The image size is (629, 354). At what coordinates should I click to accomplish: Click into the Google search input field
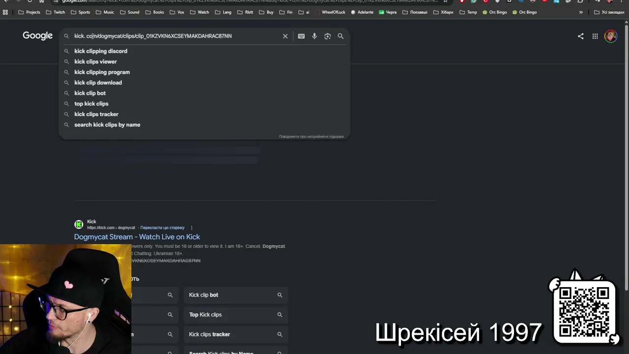click(x=177, y=36)
